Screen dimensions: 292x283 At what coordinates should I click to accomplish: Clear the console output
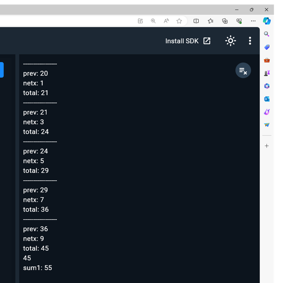tap(243, 71)
